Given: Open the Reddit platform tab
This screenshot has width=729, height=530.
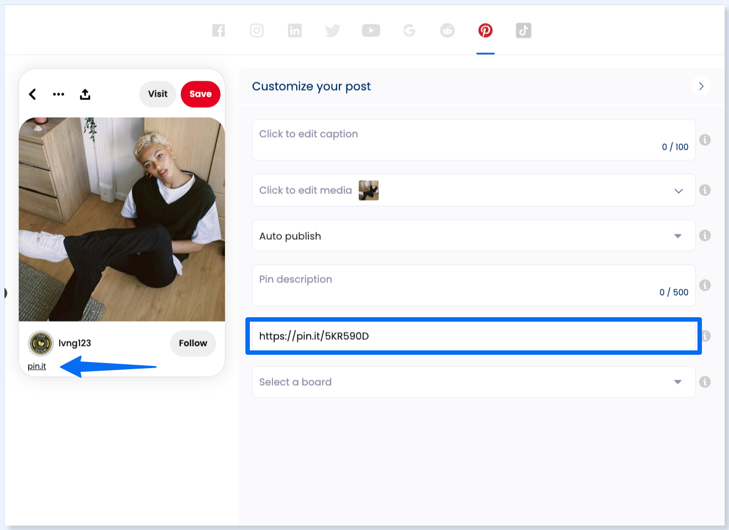Looking at the screenshot, I should coord(447,30).
